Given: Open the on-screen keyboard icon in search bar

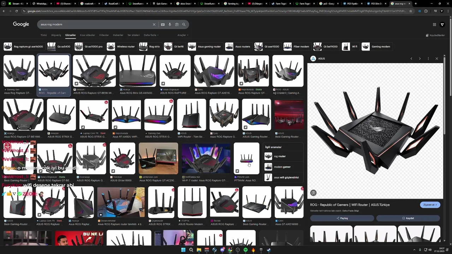Looking at the screenshot, I should pos(163,25).
